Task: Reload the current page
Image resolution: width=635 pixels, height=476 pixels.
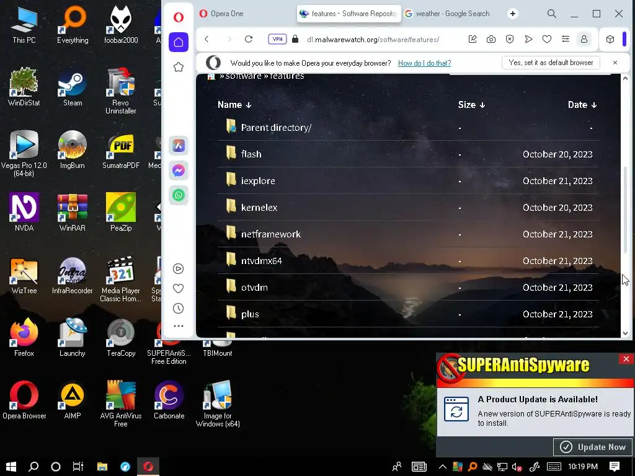Action: point(249,39)
